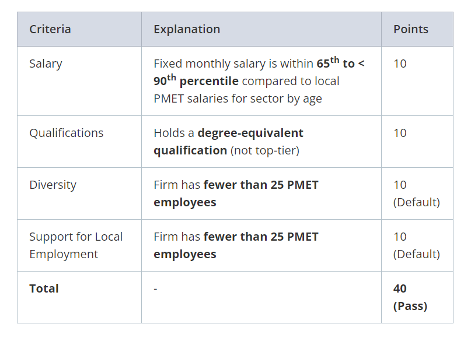The height and width of the screenshot is (338, 471).
Task: Click the Diversity row's 10 (Default) points
Action: (x=417, y=193)
